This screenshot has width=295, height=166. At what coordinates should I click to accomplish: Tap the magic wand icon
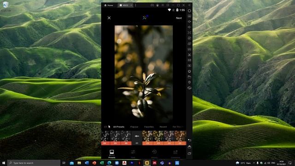(x=145, y=18)
